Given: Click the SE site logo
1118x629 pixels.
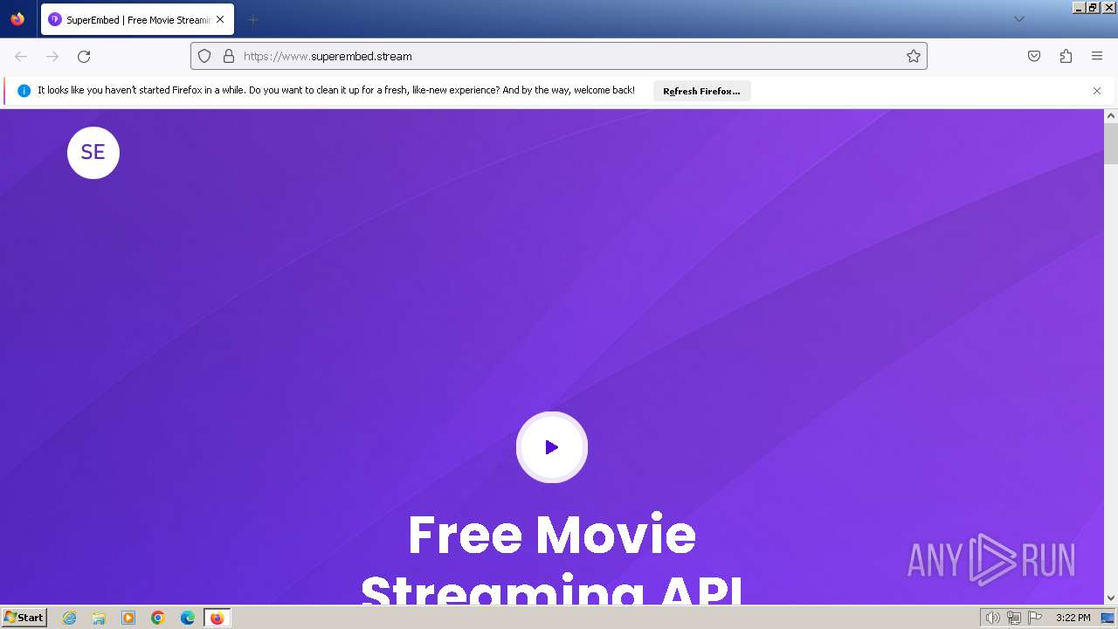Looking at the screenshot, I should tap(93, 152).
